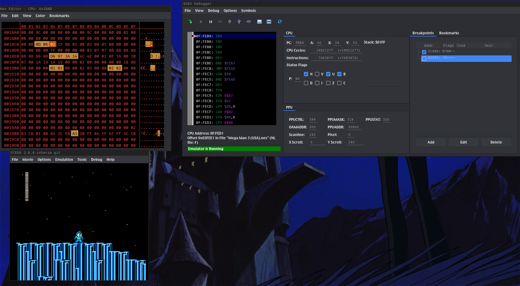This screenshot has height=286, width=520.
Task: Click the green Emulator is Running status bar
Action: (x=234, y=149)
